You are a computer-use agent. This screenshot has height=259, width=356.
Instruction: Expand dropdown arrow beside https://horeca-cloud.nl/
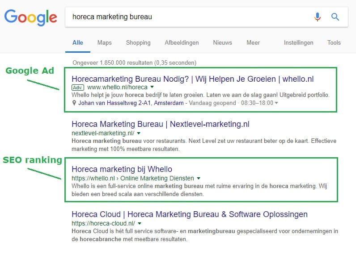pos(140,223)
